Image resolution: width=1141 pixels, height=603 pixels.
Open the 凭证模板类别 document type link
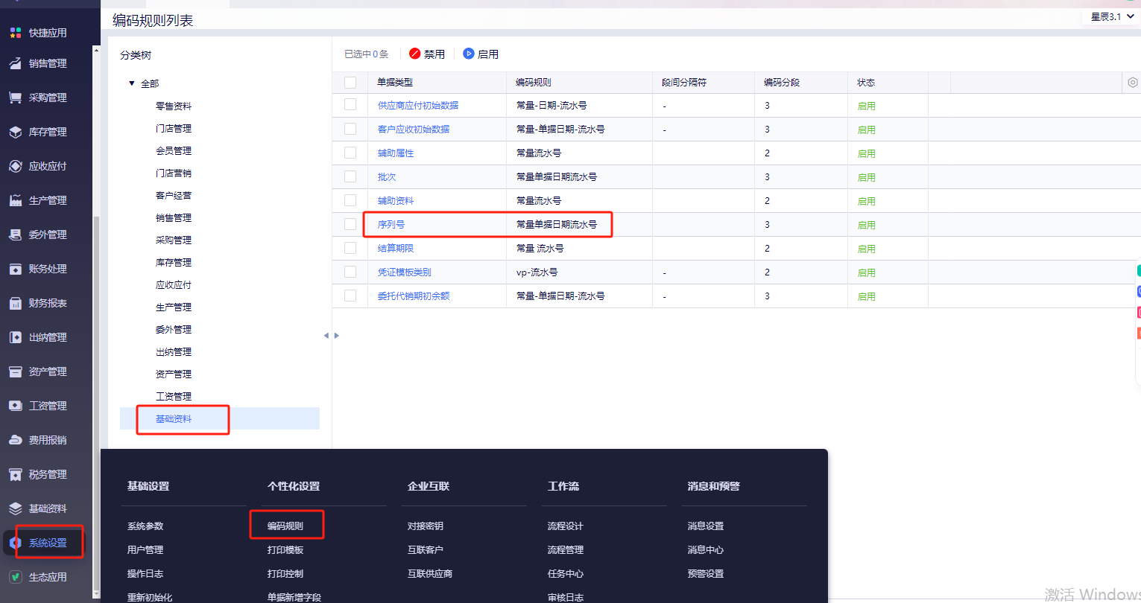[404, 272]
